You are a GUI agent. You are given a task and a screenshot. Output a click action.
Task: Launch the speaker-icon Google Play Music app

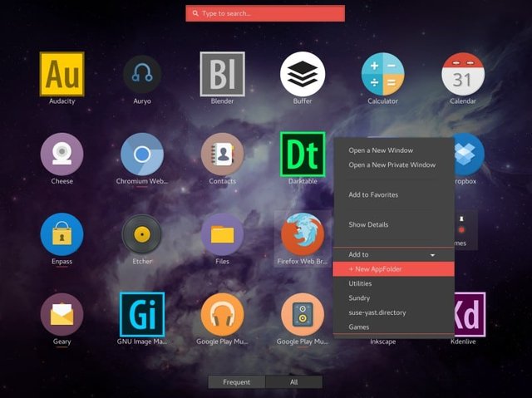tap(303, 314)
